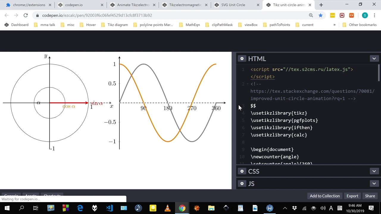Expand the JS panel dropdown arrow

374,184
